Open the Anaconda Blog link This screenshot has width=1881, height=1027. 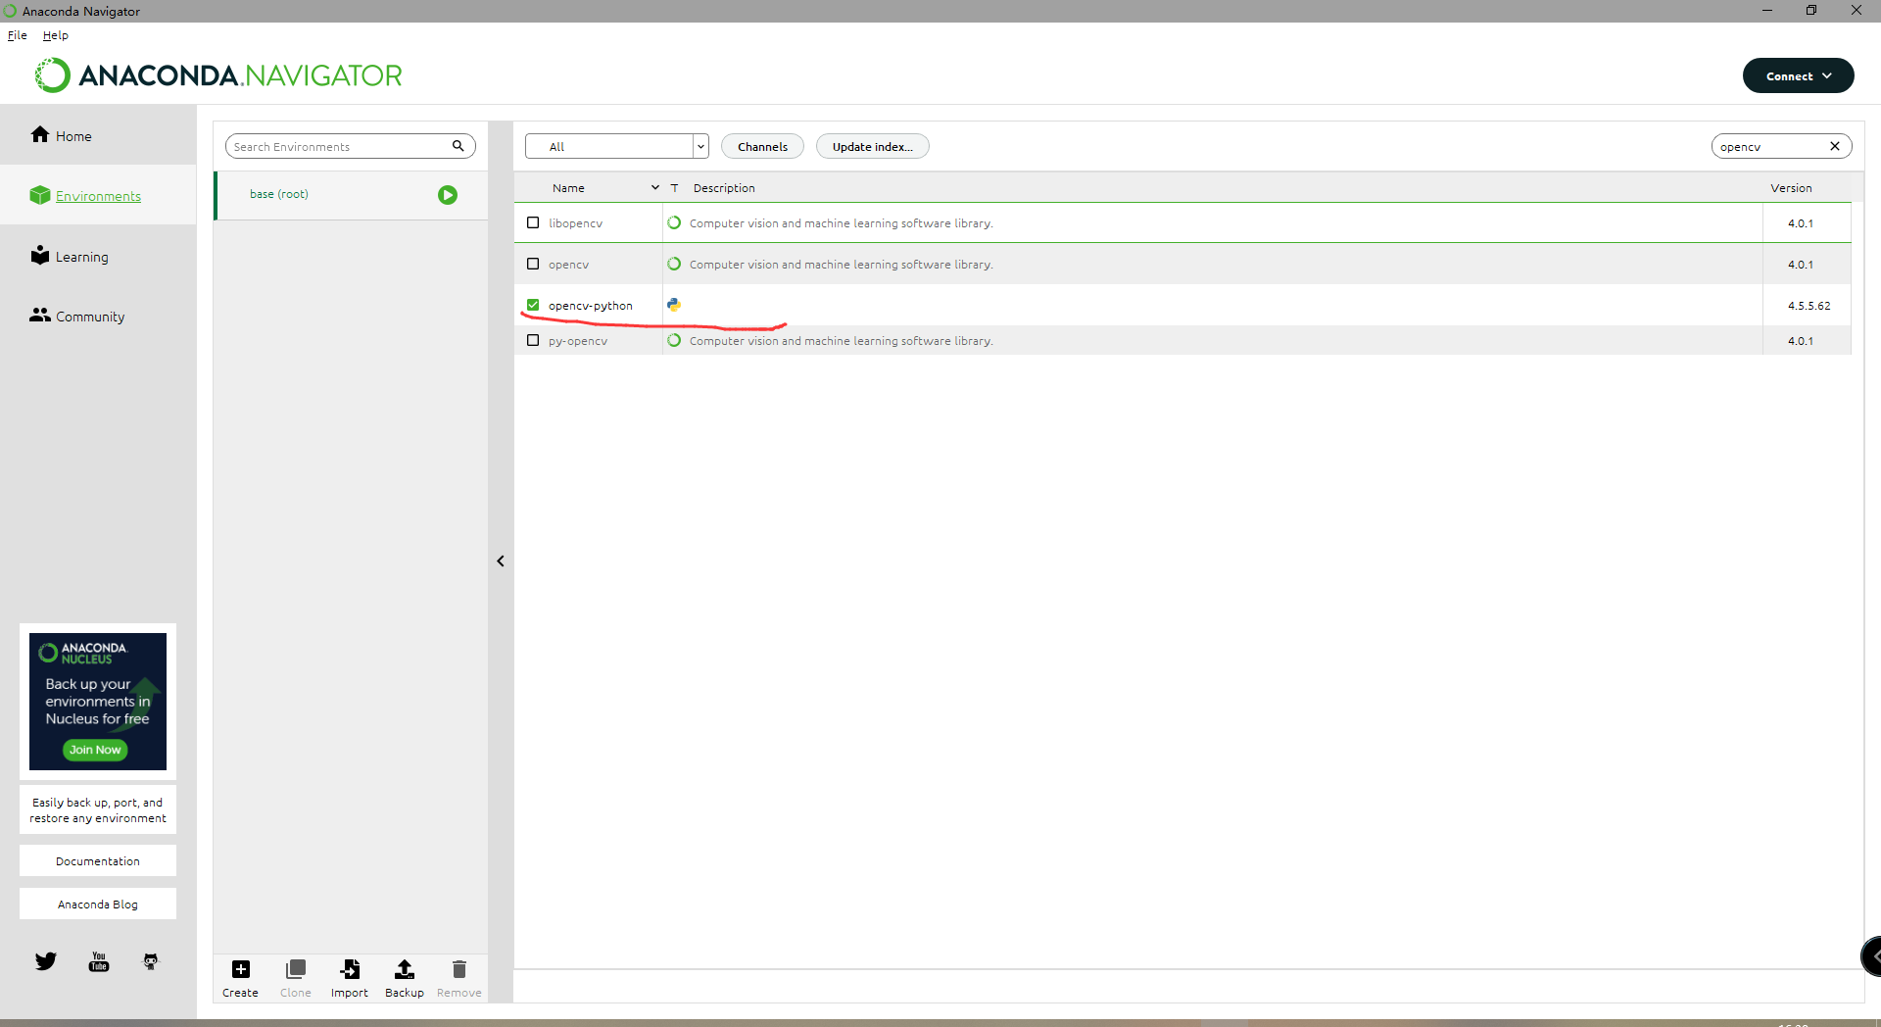pos(98,904)
